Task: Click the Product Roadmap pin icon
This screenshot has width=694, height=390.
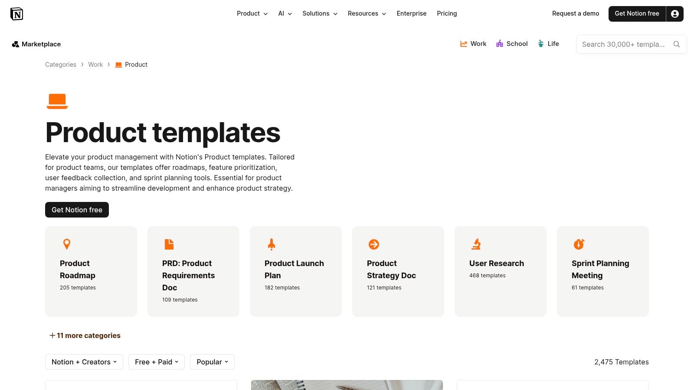Action: pos(67,244)
